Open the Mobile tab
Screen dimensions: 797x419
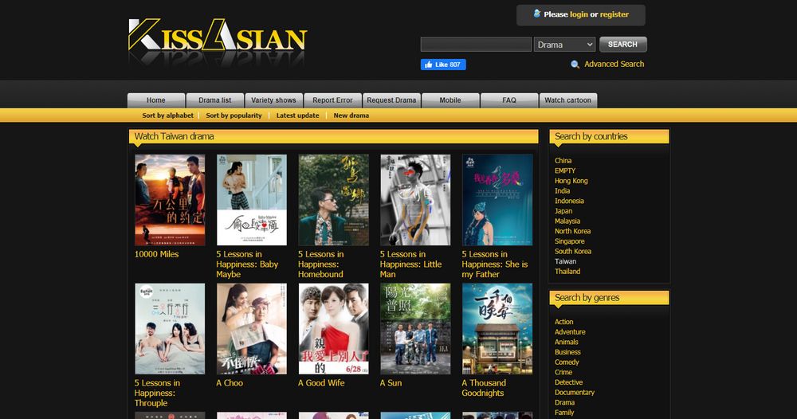(x=450, y=100)
